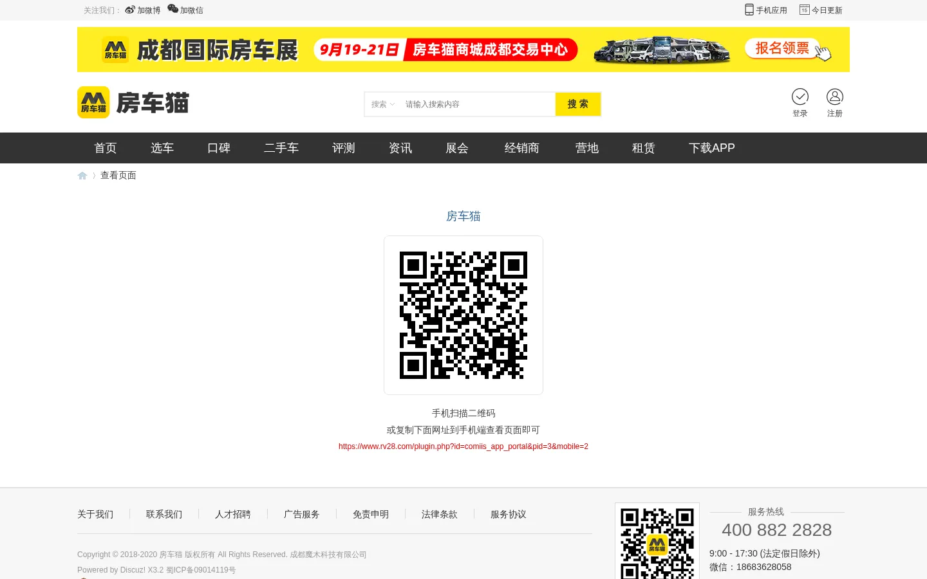
Task: Click the yellow 搜索 button
Action: click(578, 104)
